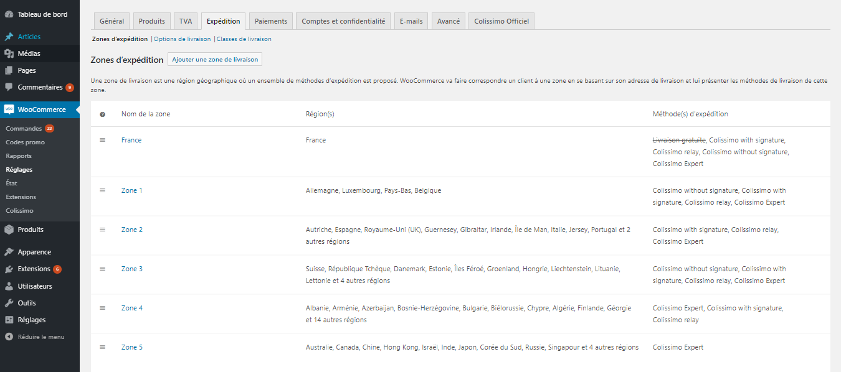Click the Médias icon in sidebar
The height and width of the screenshot is (372, 841).
tap(9, 53)
